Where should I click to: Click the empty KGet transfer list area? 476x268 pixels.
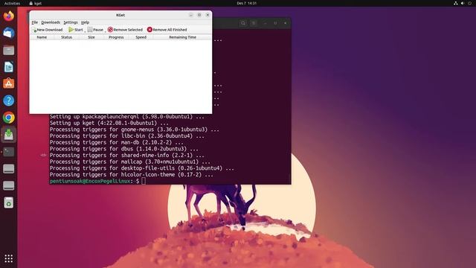click(x=120, y=76)
